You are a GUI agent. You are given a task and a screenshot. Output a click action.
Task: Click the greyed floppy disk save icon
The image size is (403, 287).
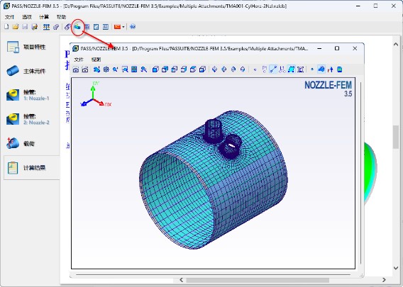[x=25, y=27]
